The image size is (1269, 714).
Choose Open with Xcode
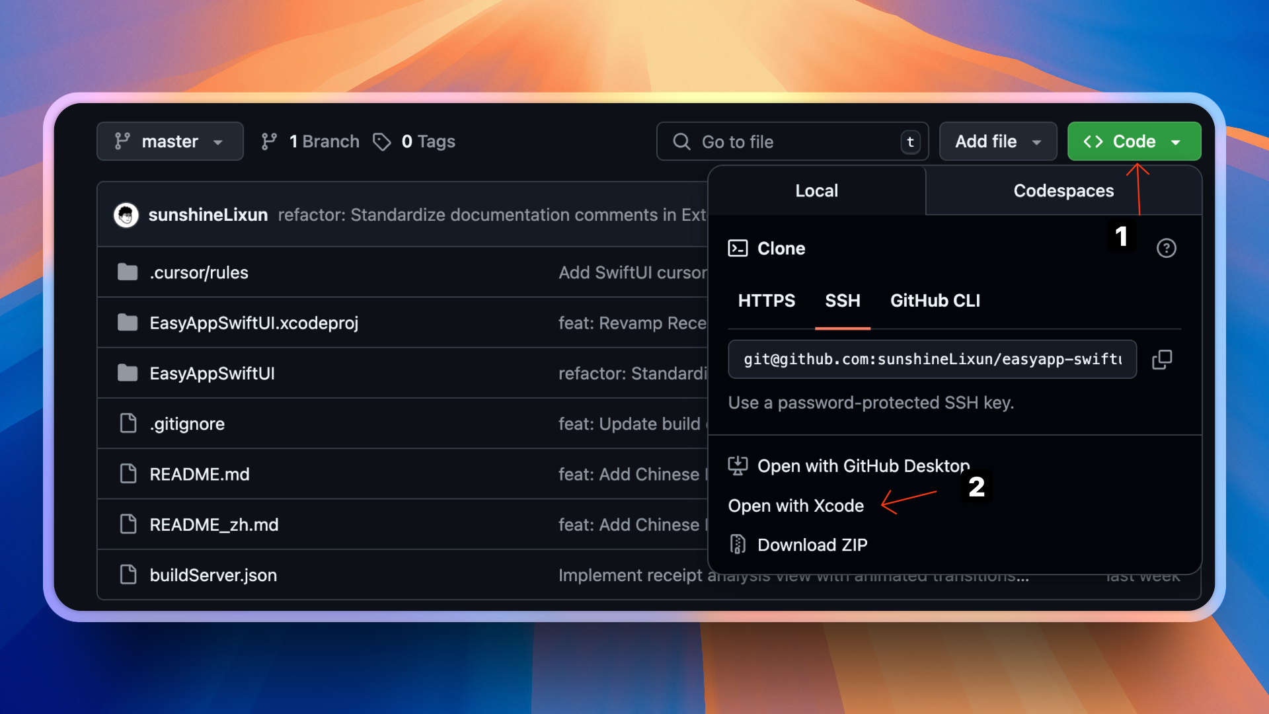coord(796,506)
